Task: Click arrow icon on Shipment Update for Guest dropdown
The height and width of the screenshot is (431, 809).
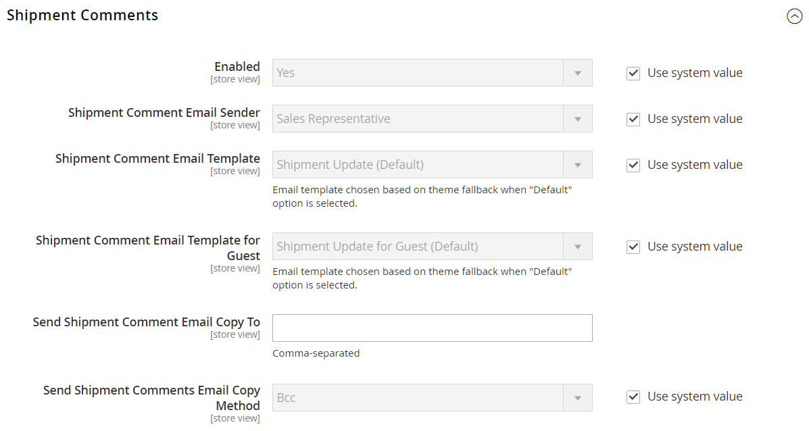Action: [578, 247]
